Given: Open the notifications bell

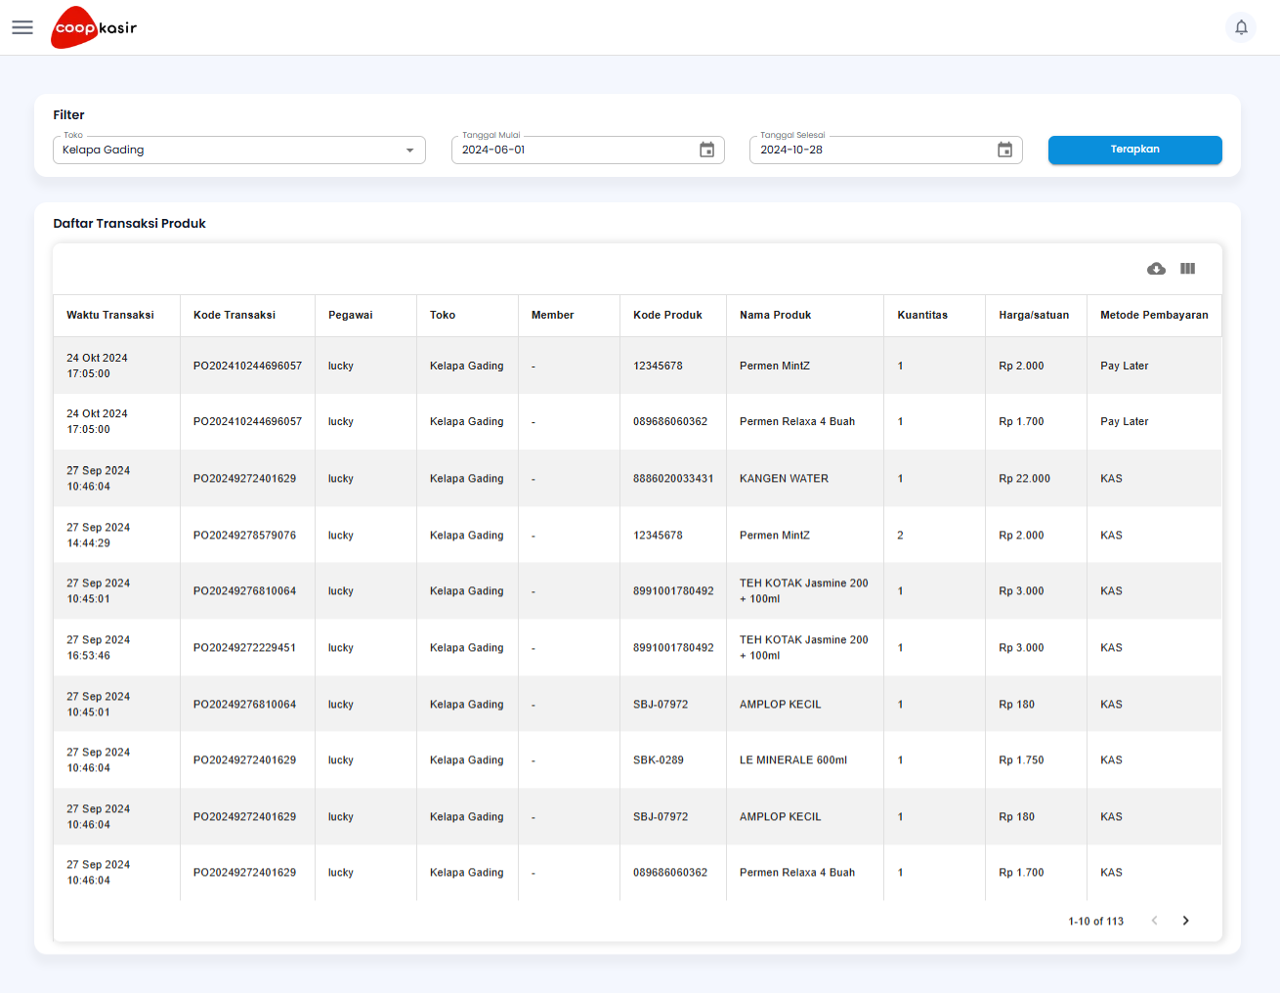Looking at the screenshot, I should tap(1241, 27).
